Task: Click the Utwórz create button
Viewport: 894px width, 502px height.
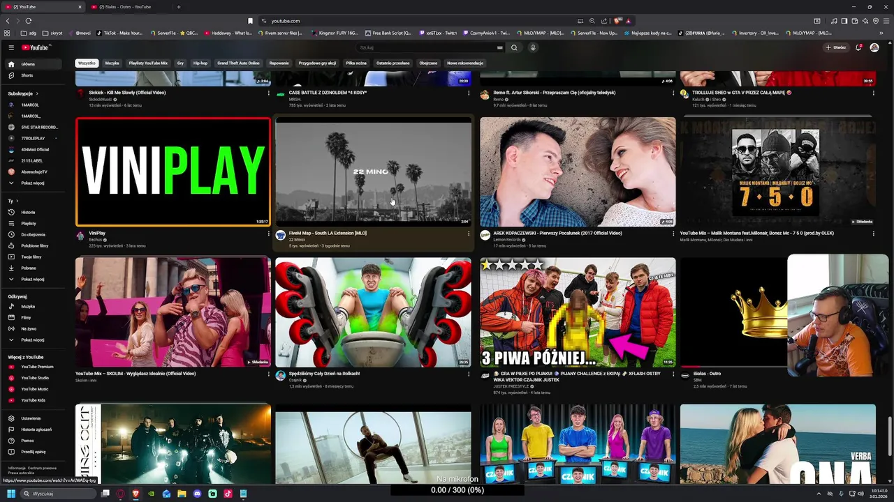Action: coord(836,47)
